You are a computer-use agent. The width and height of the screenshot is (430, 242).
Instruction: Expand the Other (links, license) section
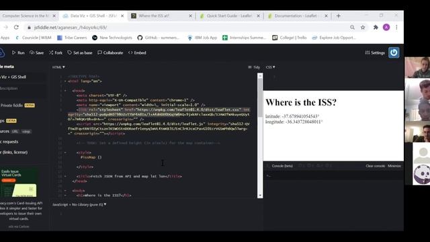(14, 153)
